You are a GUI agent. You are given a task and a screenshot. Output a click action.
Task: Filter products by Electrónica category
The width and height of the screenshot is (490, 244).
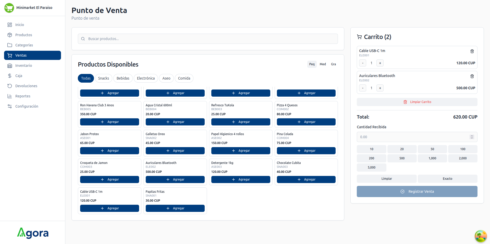pyautogui.click(x=146, y=78)
